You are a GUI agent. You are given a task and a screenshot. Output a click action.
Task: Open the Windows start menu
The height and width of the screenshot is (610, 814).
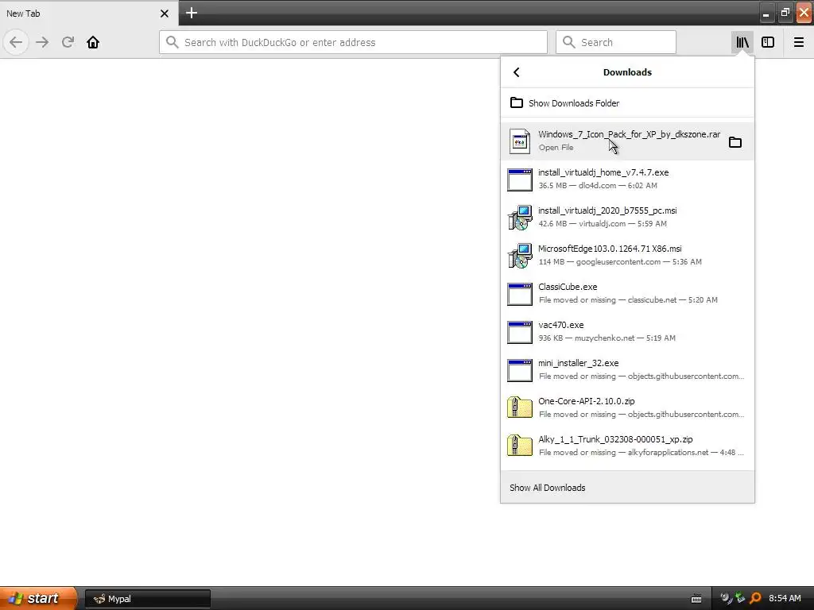[x=38, y=598]
